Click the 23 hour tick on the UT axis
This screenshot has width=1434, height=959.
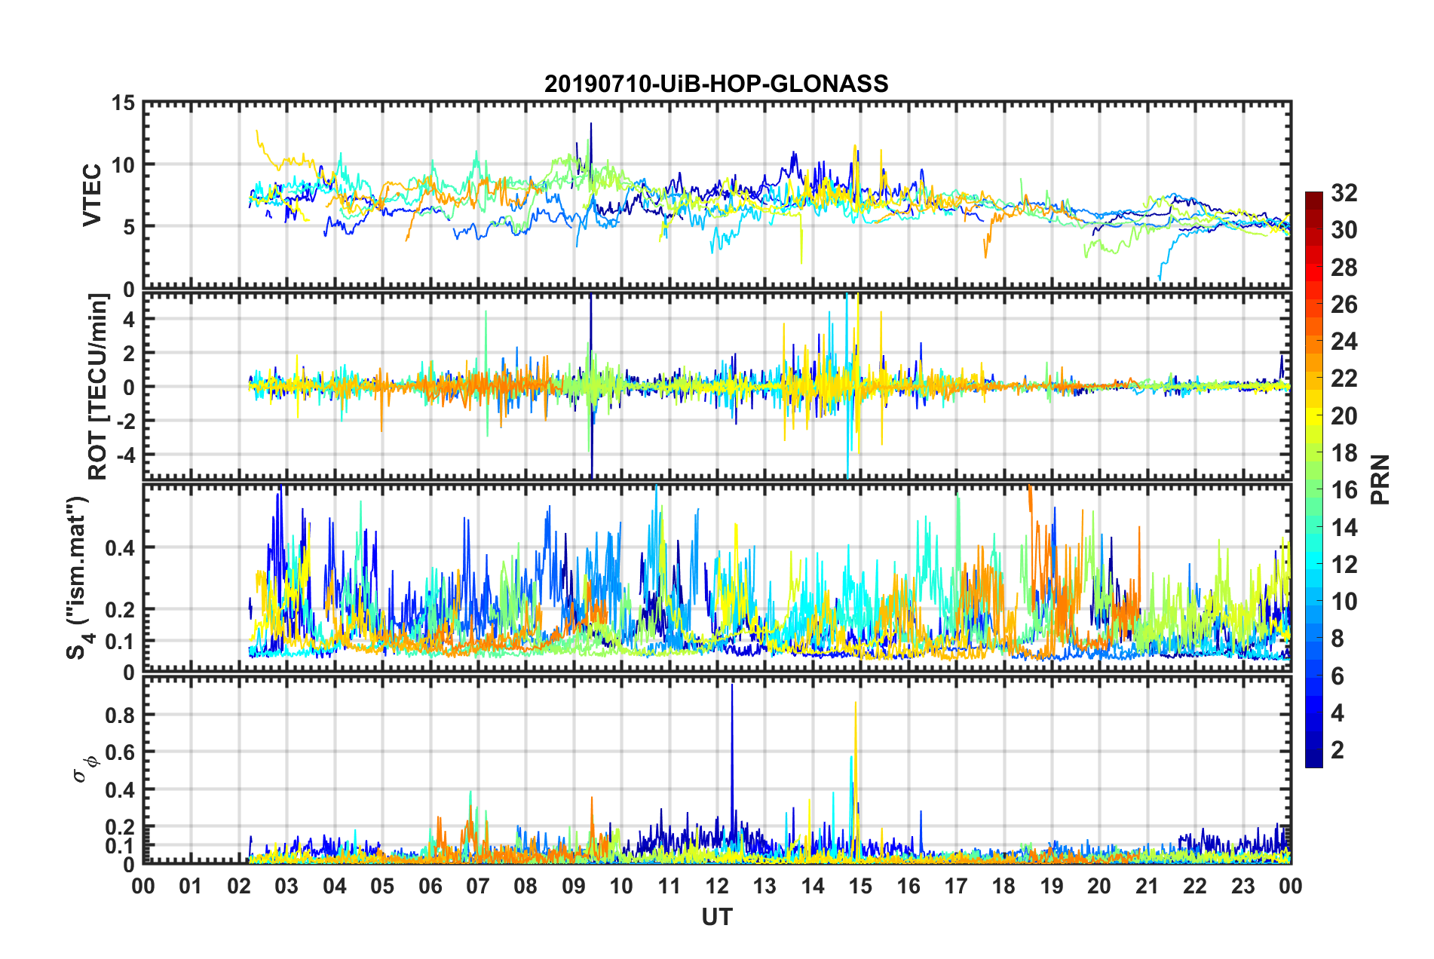pos(1243,886)
